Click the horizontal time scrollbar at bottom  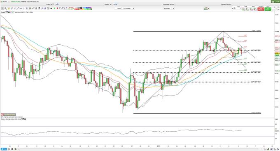click(141, 149)
